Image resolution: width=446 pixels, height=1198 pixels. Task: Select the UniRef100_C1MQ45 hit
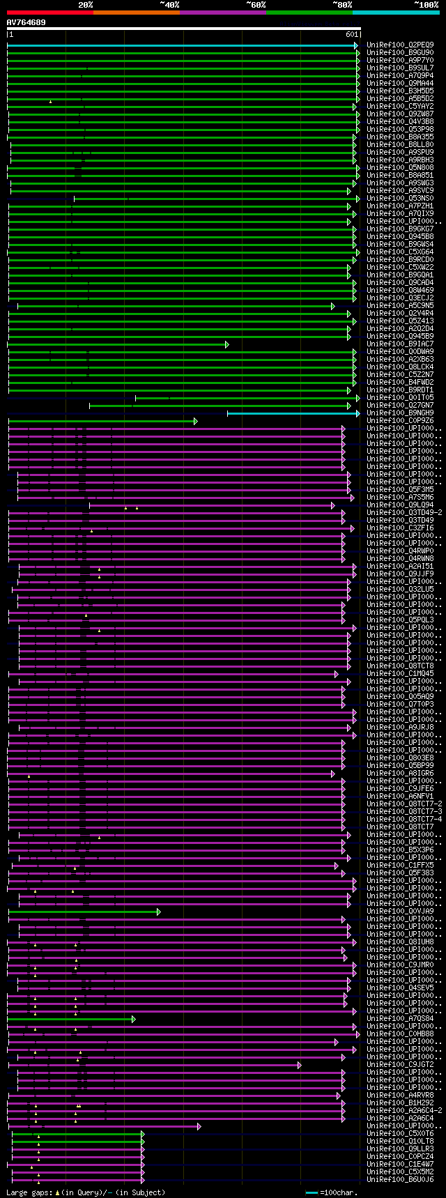tap(400, 673)
